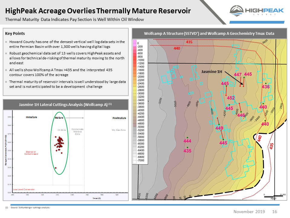Click the '446' Tmax value on the map
290x218 pixels.
coord(241,115)
